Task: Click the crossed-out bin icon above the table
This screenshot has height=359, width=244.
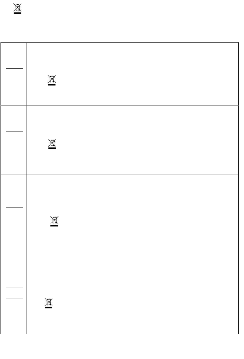Action: point(17,8)
